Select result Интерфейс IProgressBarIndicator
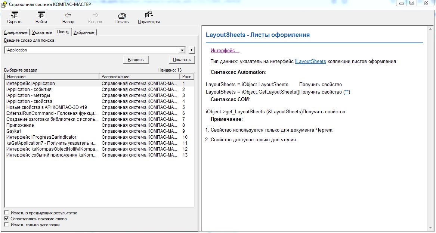Viewport: 436px width, 233px height. click(99, 137)
